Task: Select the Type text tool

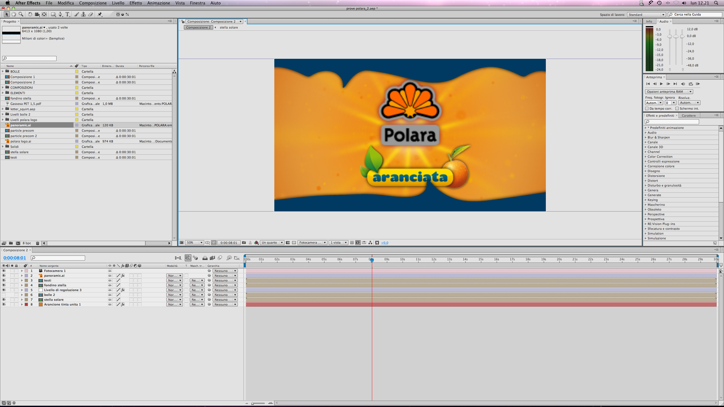Action: click(68, 14)
